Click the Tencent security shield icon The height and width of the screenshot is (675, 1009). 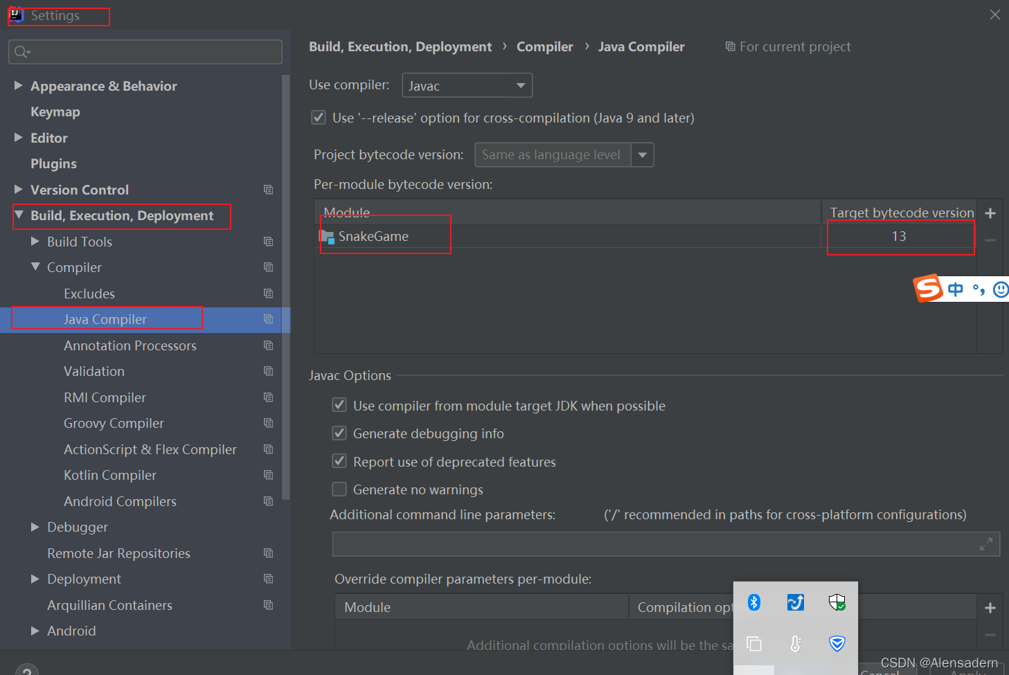tap(837, 644)
